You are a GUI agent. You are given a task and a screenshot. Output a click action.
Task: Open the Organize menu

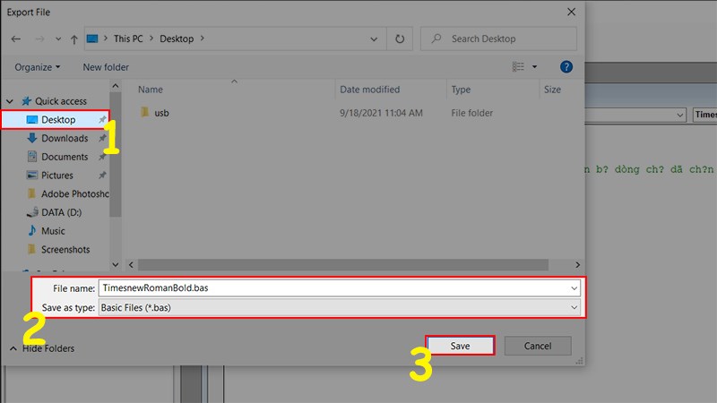pos(38,67)
